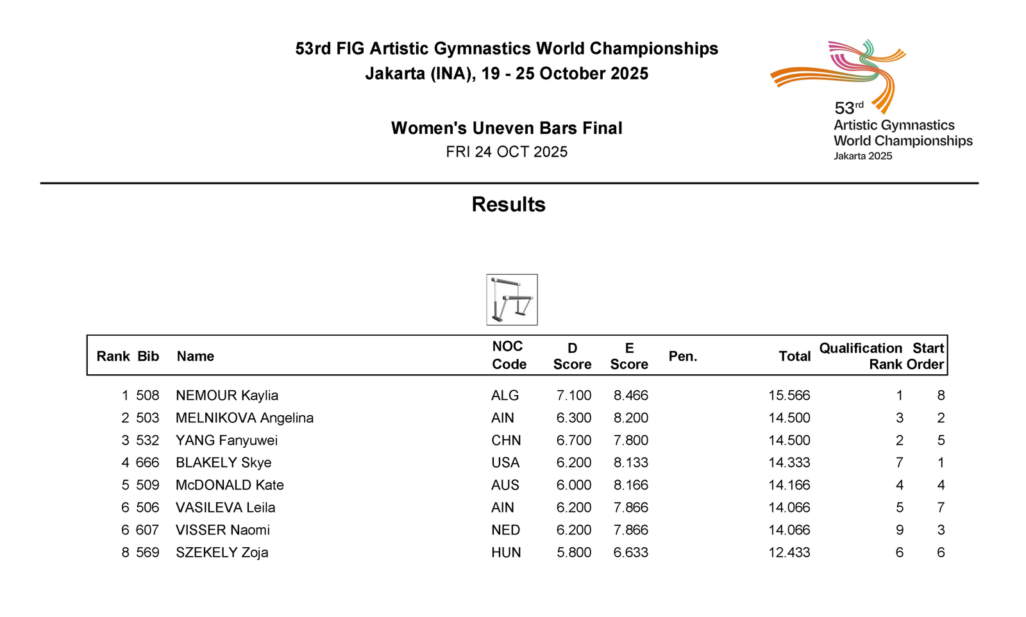Select the "NOC Code" column header
This screenshot has width=1026, height=617.
509,356
